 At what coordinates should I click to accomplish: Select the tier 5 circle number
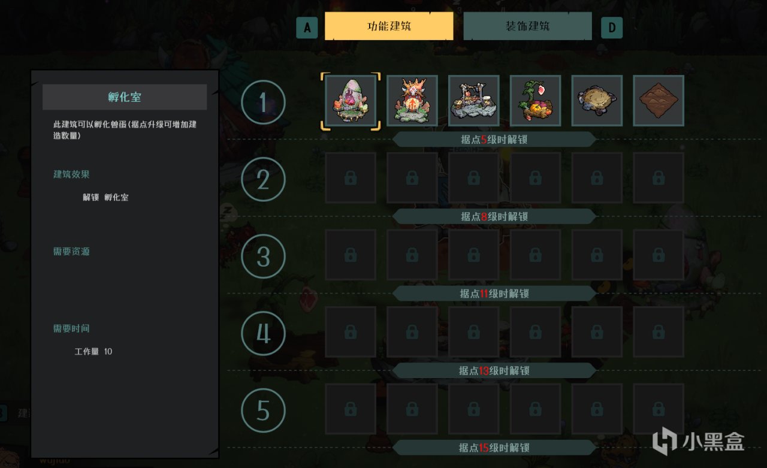[x=263, y=410]
